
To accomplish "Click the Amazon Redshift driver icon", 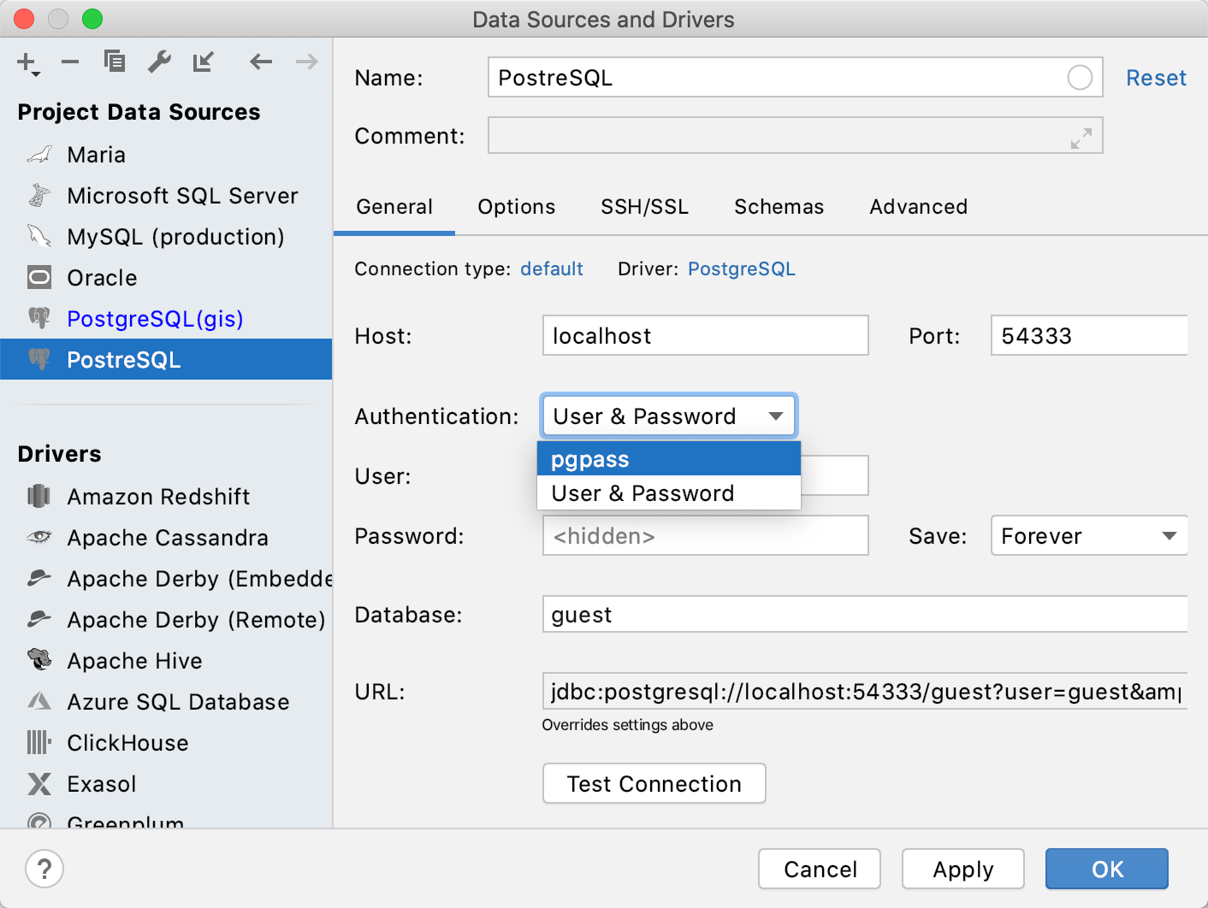I will (39, 496).
